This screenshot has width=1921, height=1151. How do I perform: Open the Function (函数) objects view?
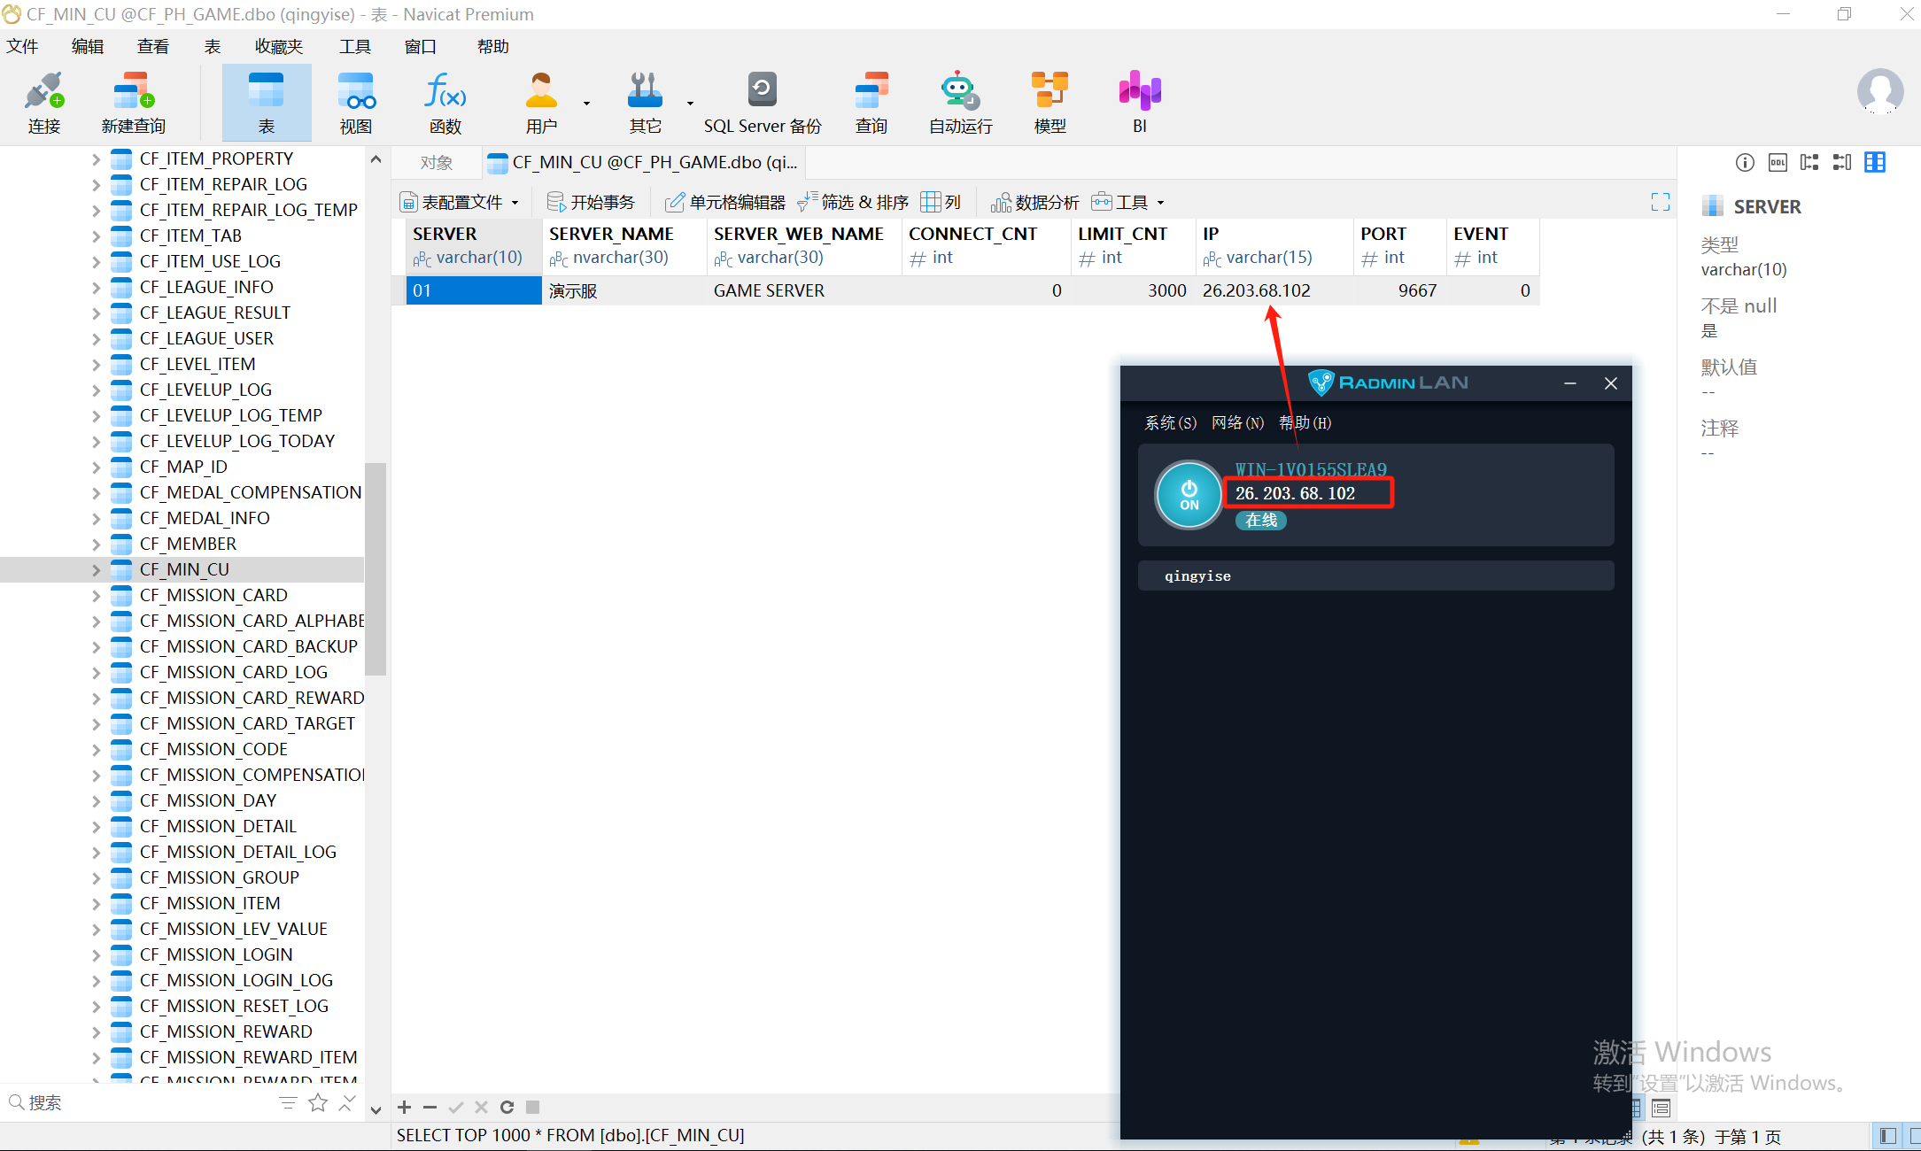coord(445,103)
